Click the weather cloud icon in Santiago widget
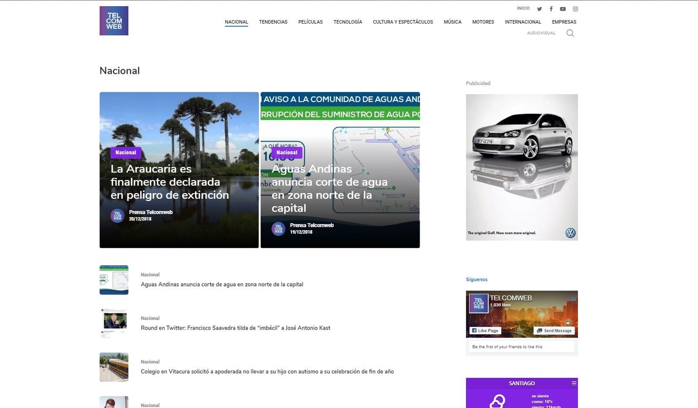Image resolution: width=698 pixels, height=408 pixels. 497,401
